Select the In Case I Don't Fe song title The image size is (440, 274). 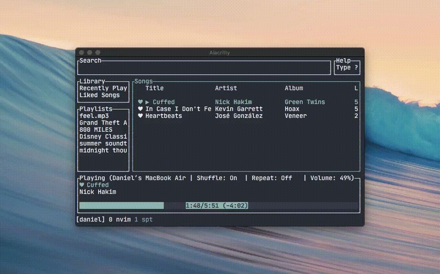pyautogui.click(x=178, y=109)
